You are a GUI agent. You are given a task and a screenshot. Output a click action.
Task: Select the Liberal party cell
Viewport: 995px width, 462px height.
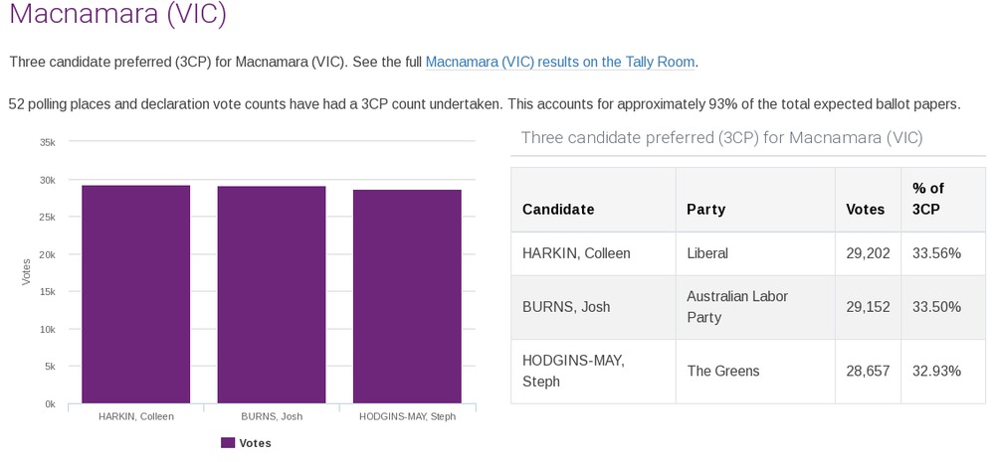coord(707,253)
